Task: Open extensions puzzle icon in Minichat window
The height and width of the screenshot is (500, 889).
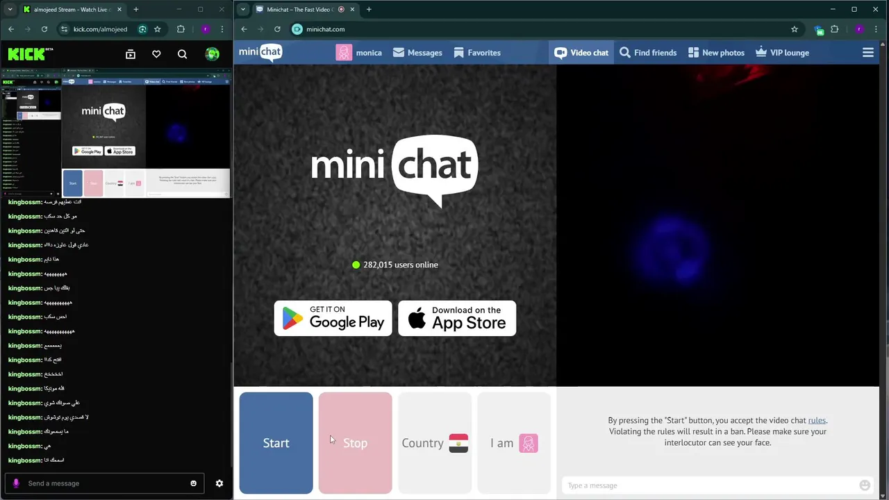Action: [x=835, y=29]
